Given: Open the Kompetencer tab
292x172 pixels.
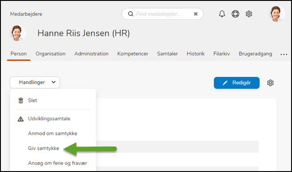Looking at the screenshot, I should point(133,54).
